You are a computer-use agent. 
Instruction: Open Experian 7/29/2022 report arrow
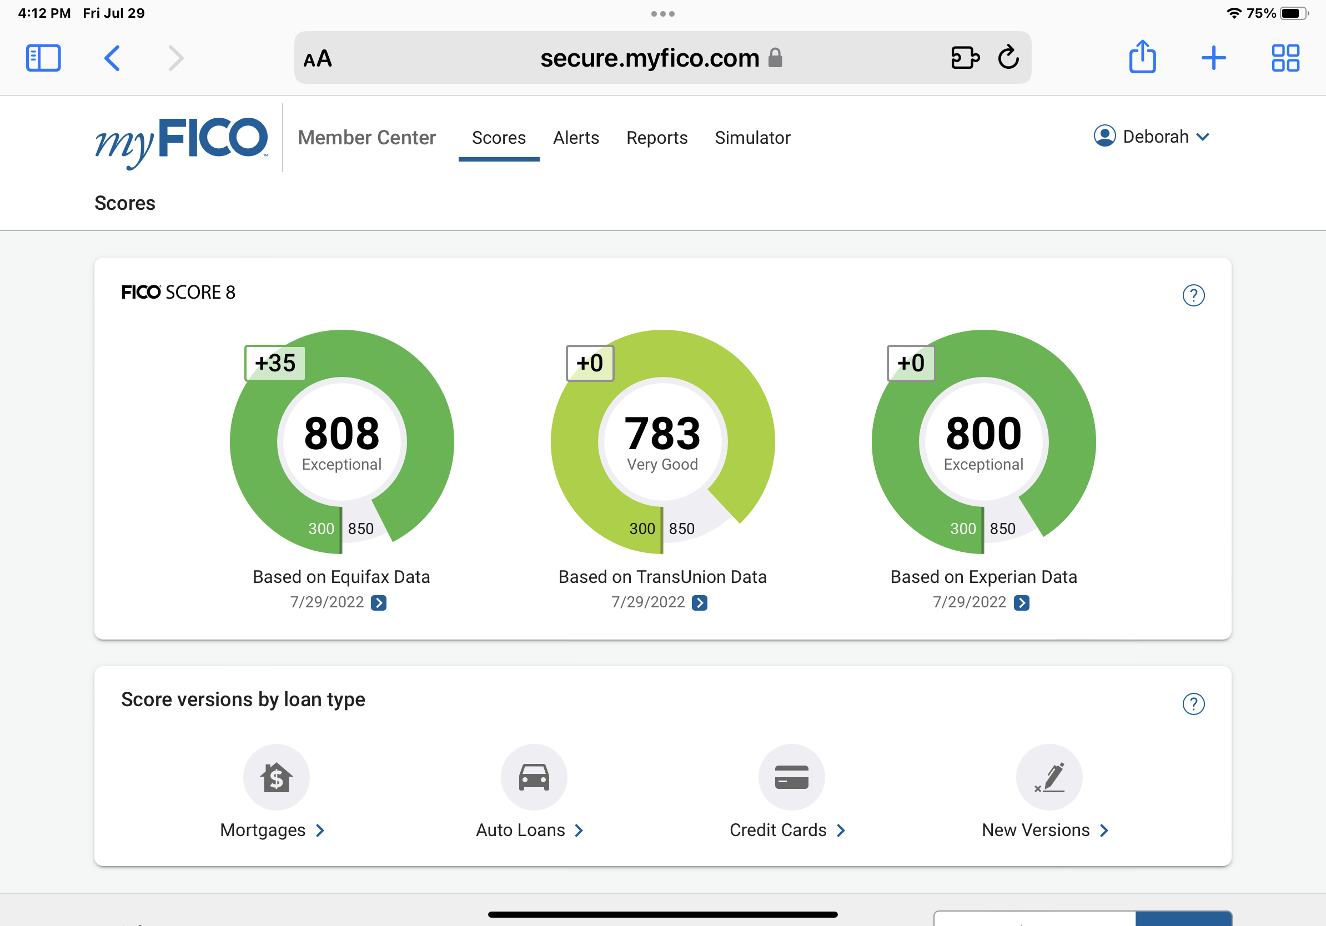[1021, 603]
